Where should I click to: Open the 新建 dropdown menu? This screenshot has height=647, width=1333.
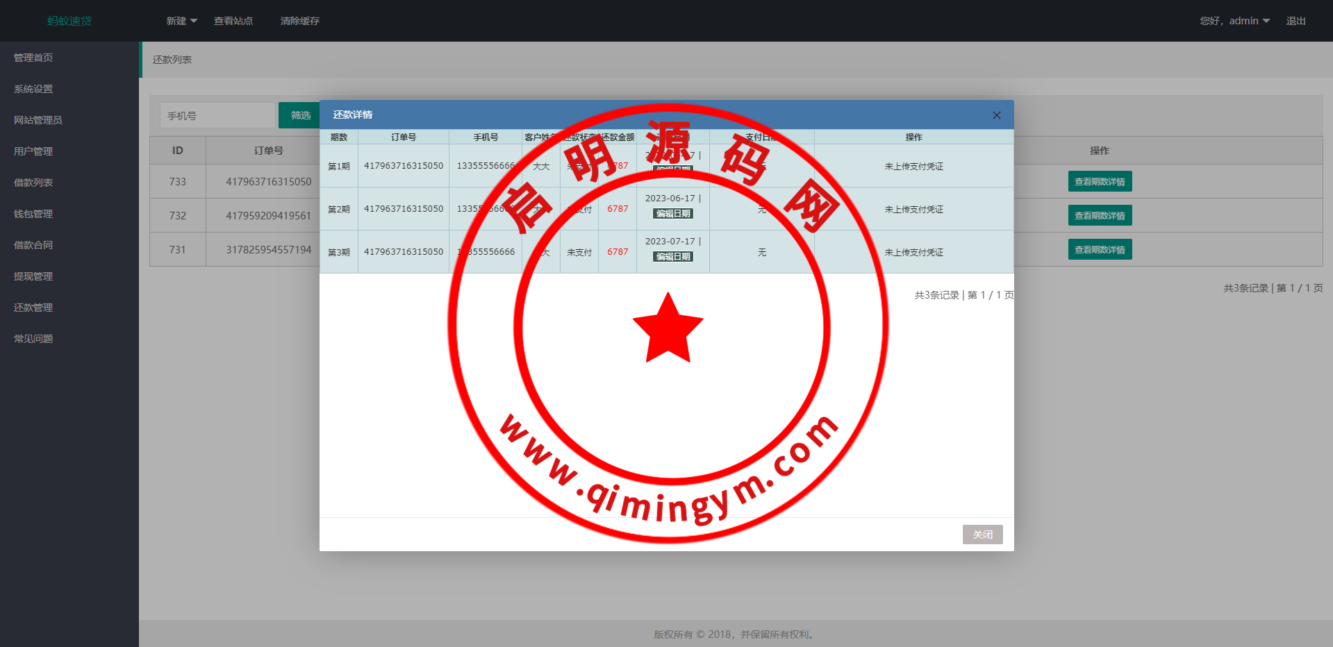(x=181, y=21)
